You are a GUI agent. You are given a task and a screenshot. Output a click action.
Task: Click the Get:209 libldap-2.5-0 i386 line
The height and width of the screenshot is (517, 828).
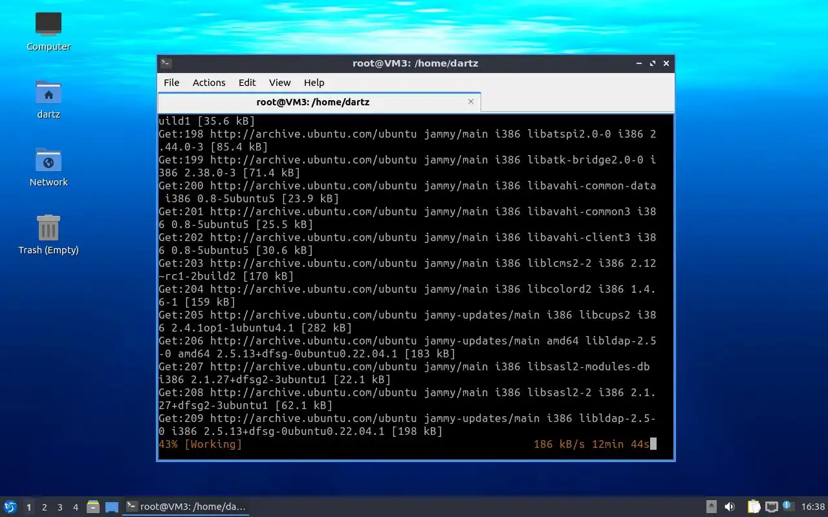(x=408, y=425)
